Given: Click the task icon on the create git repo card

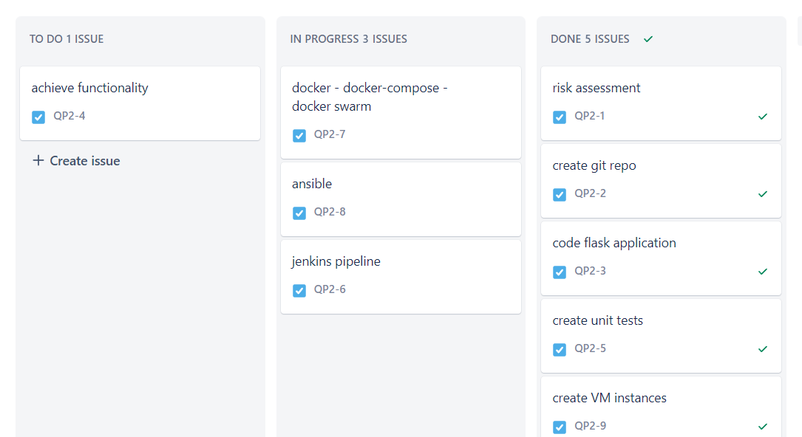Looking at the screenshot, I should [560, 194].
